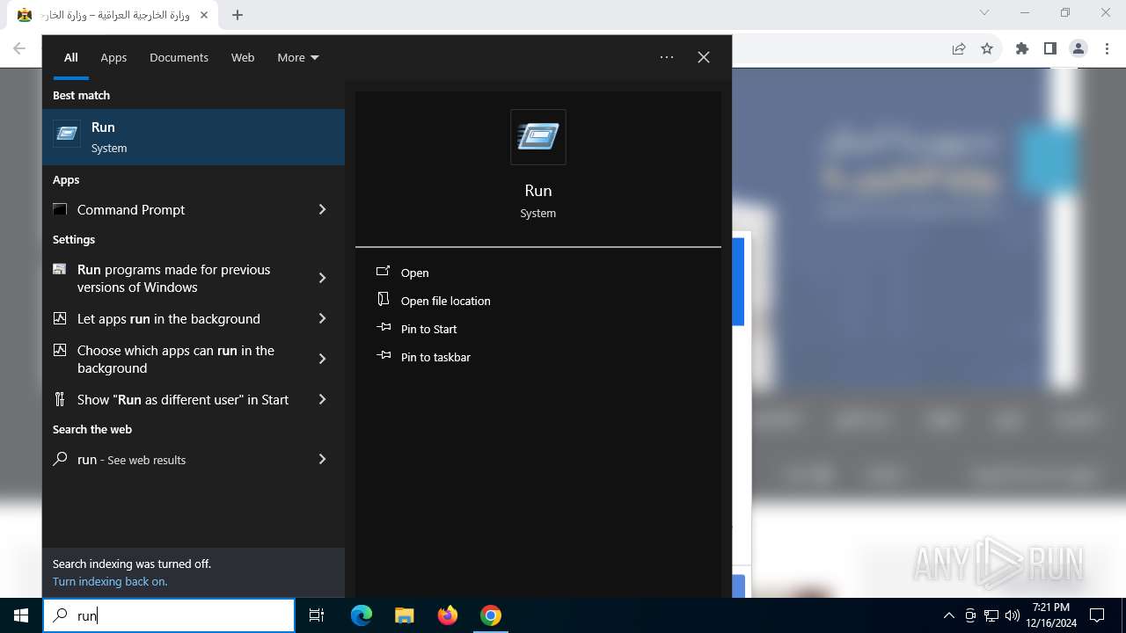Click the Open action icon for Run

pyautogui.click(x=384, y=272)
